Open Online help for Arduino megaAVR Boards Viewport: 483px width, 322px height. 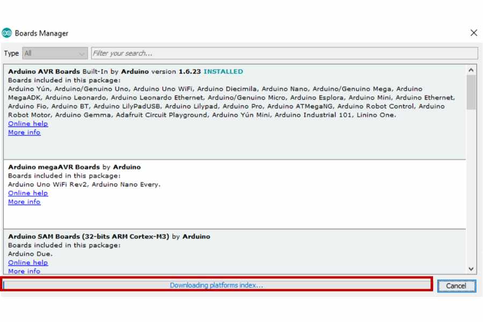[x=28, y=193]
